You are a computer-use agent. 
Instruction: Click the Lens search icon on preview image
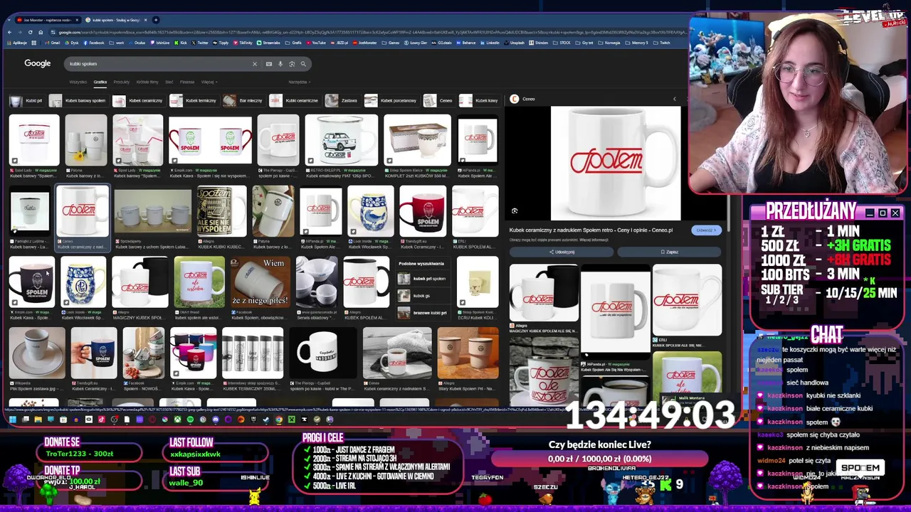point(515,211)
